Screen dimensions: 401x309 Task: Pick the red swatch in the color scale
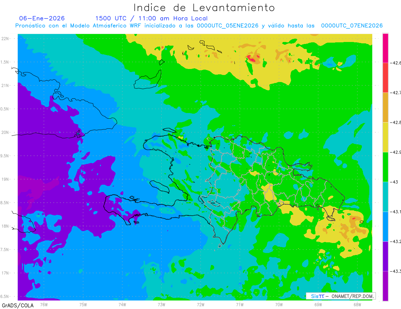(x=385, y=78)
